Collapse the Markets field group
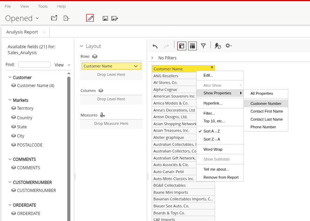 pos(9,100)
